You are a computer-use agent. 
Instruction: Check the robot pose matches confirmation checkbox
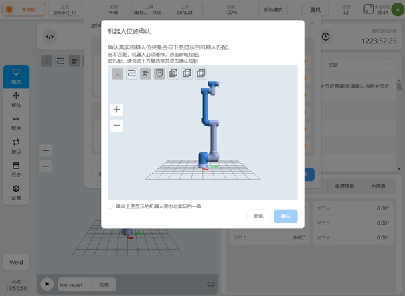tap(110, 206)
